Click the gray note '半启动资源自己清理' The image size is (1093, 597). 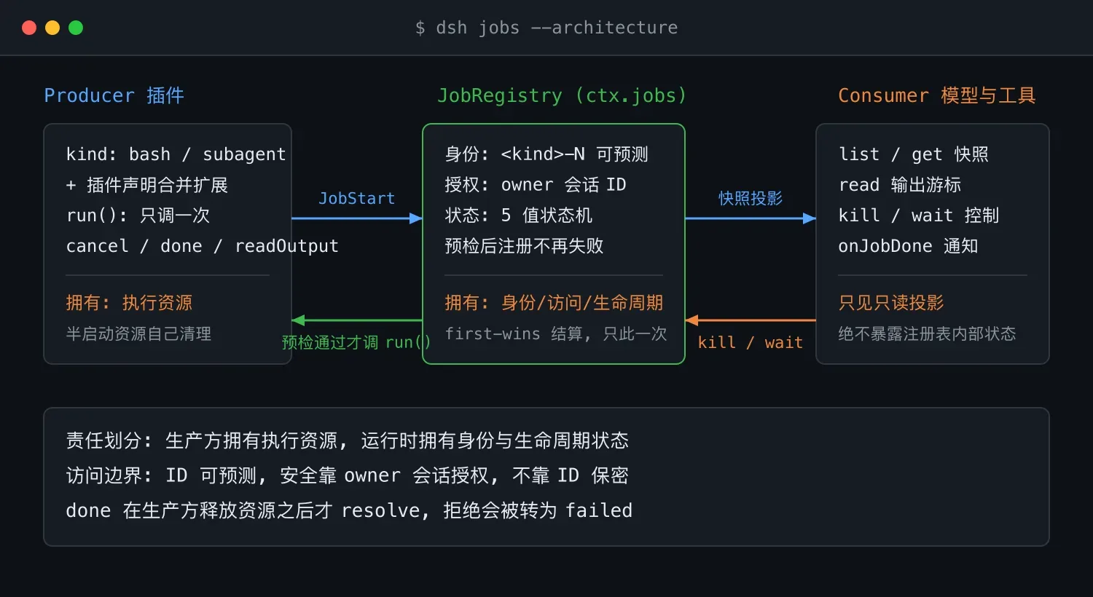click(x=138, y=333)
